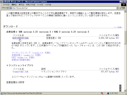The width and height of the screenshot is (127, 95).
Task: Click the status bar page icon
Action: (2, 93)
